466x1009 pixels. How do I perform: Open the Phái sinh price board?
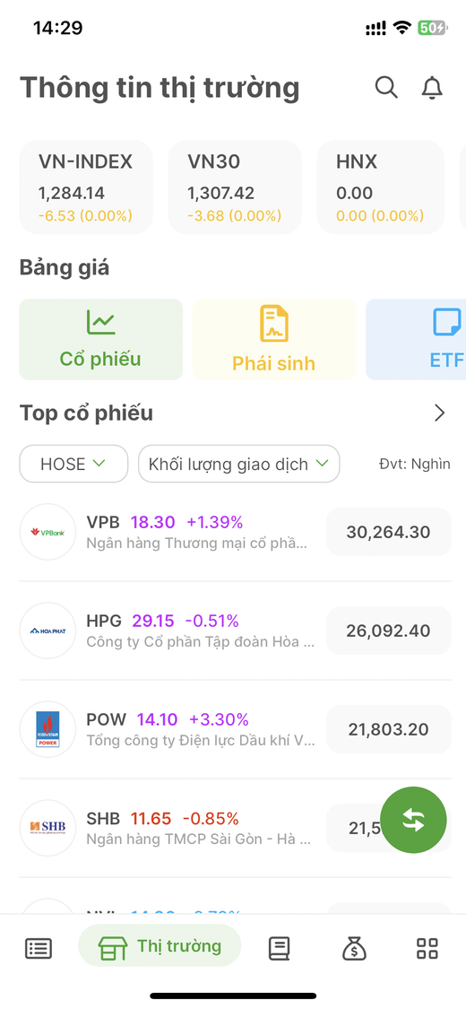click(x=274, y=339)
